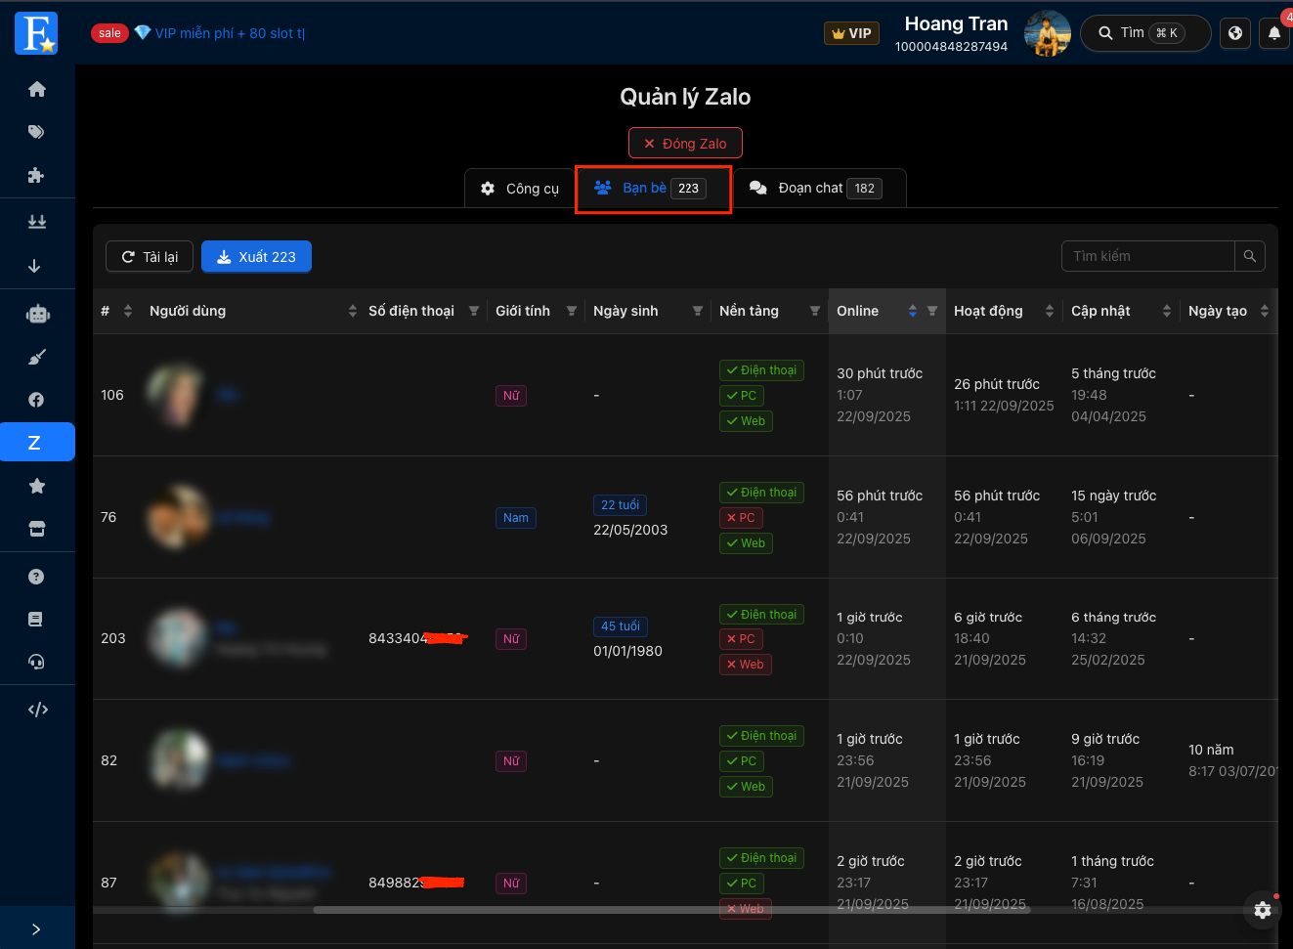Image resolution: width=1293 pixels, height=949 pixels.
Task: Toggle sorting on the Người dùng column
Action: point(353,311)
